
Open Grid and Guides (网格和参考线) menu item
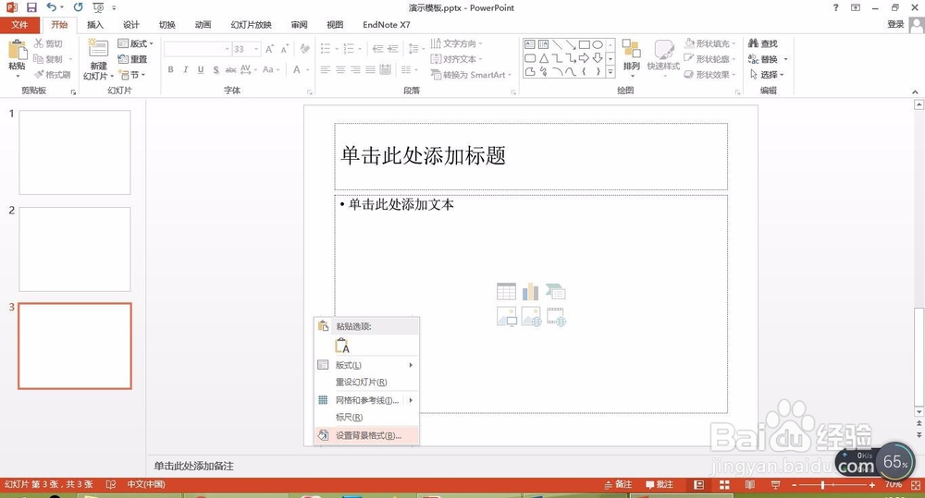tap(367, 400)
